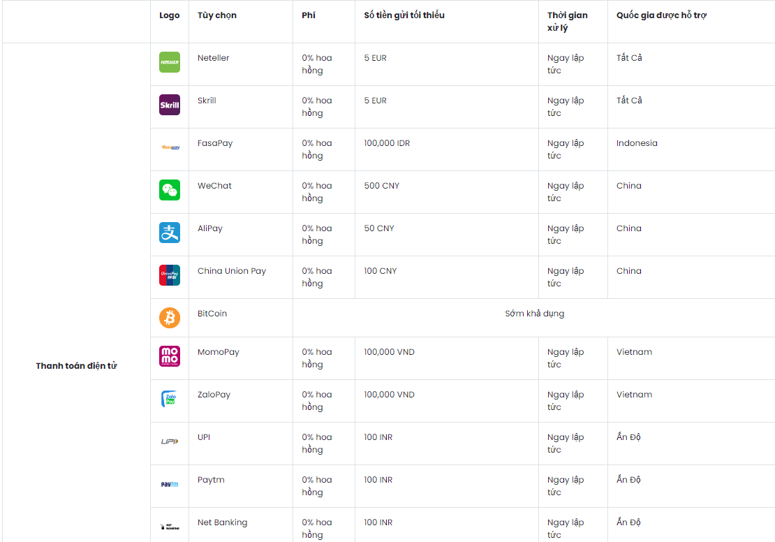Select the FasaPay logo icon

170,147
